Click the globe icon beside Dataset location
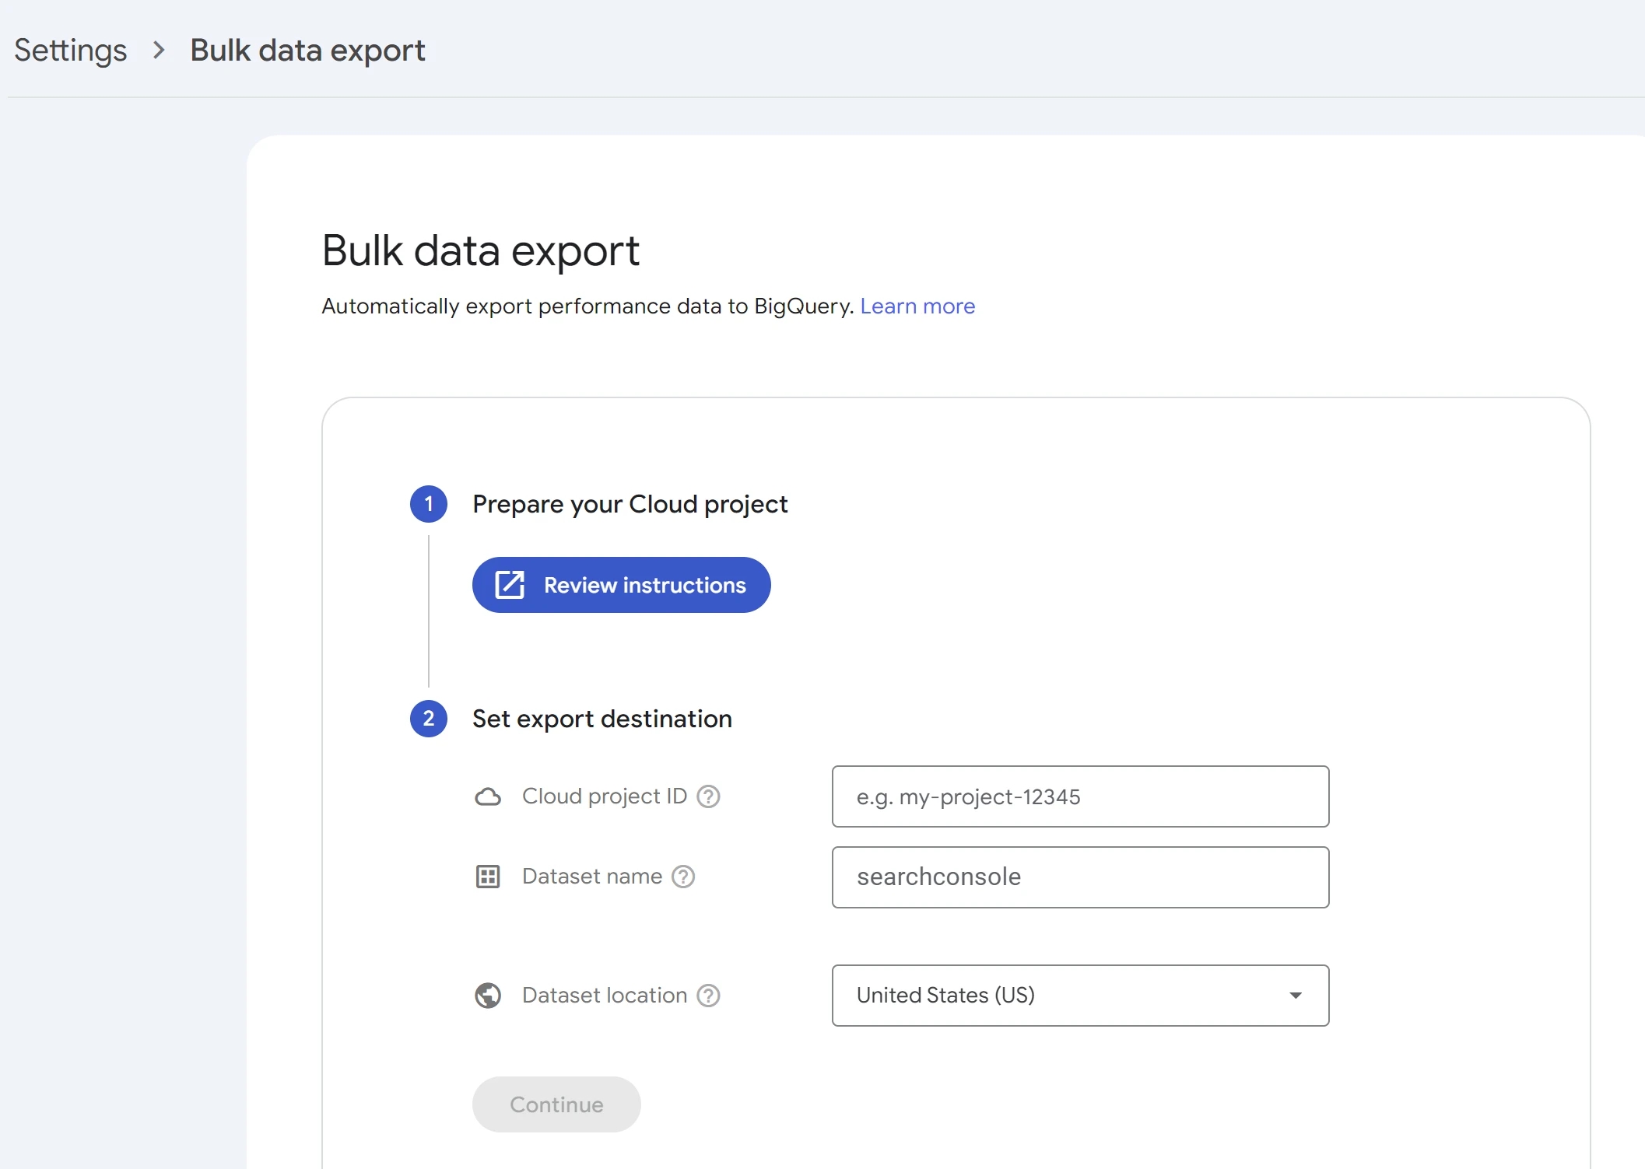Screen dimensions: 1645x1169 point(488,996)
